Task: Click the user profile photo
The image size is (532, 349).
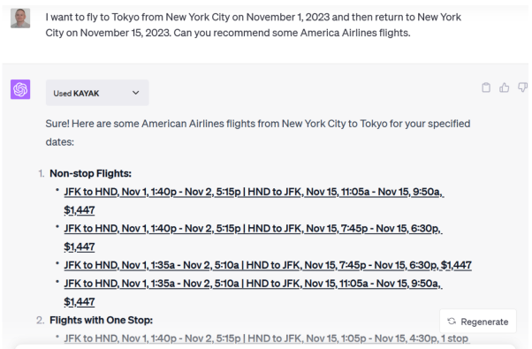Action: tap(20, 18)
